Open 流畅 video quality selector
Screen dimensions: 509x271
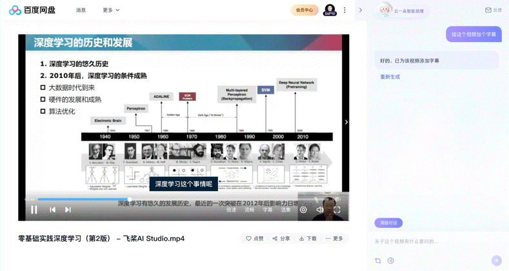(249, 210)
